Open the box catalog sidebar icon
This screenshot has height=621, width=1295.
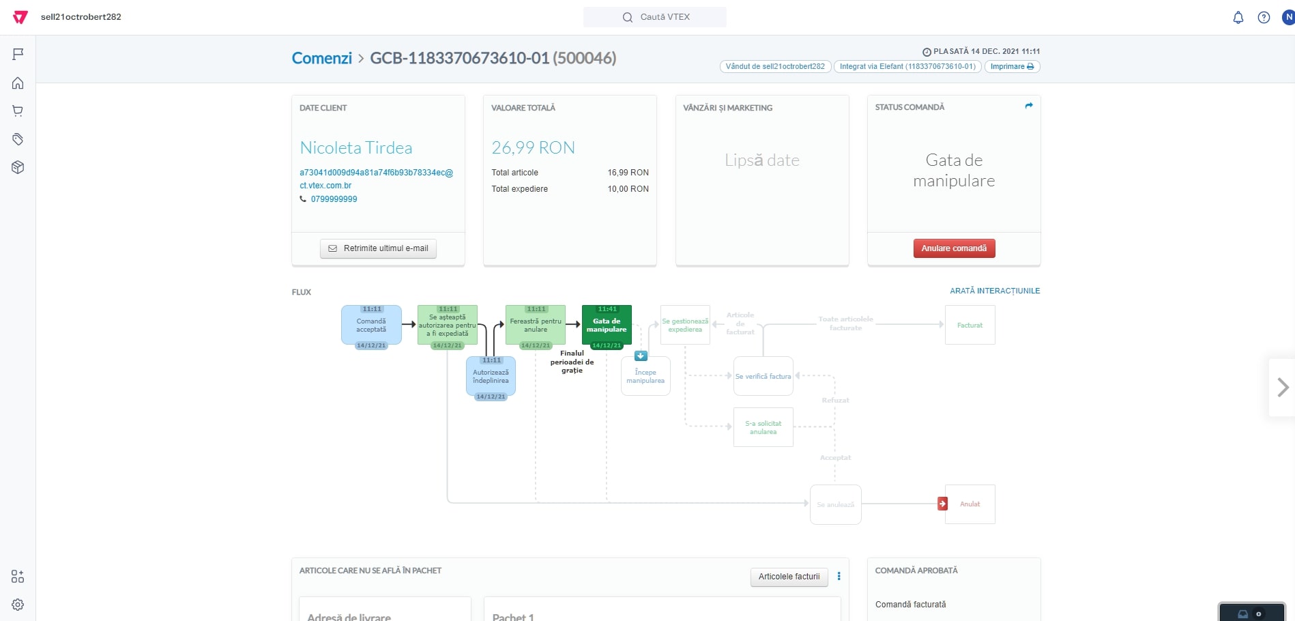[18, 167]
